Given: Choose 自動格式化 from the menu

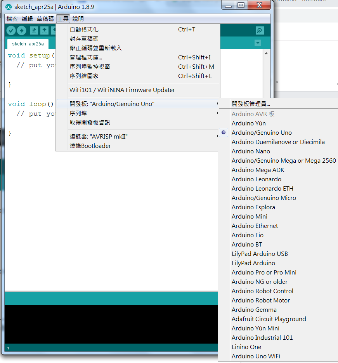Looking at the screenshot, I should coord(137,30).
